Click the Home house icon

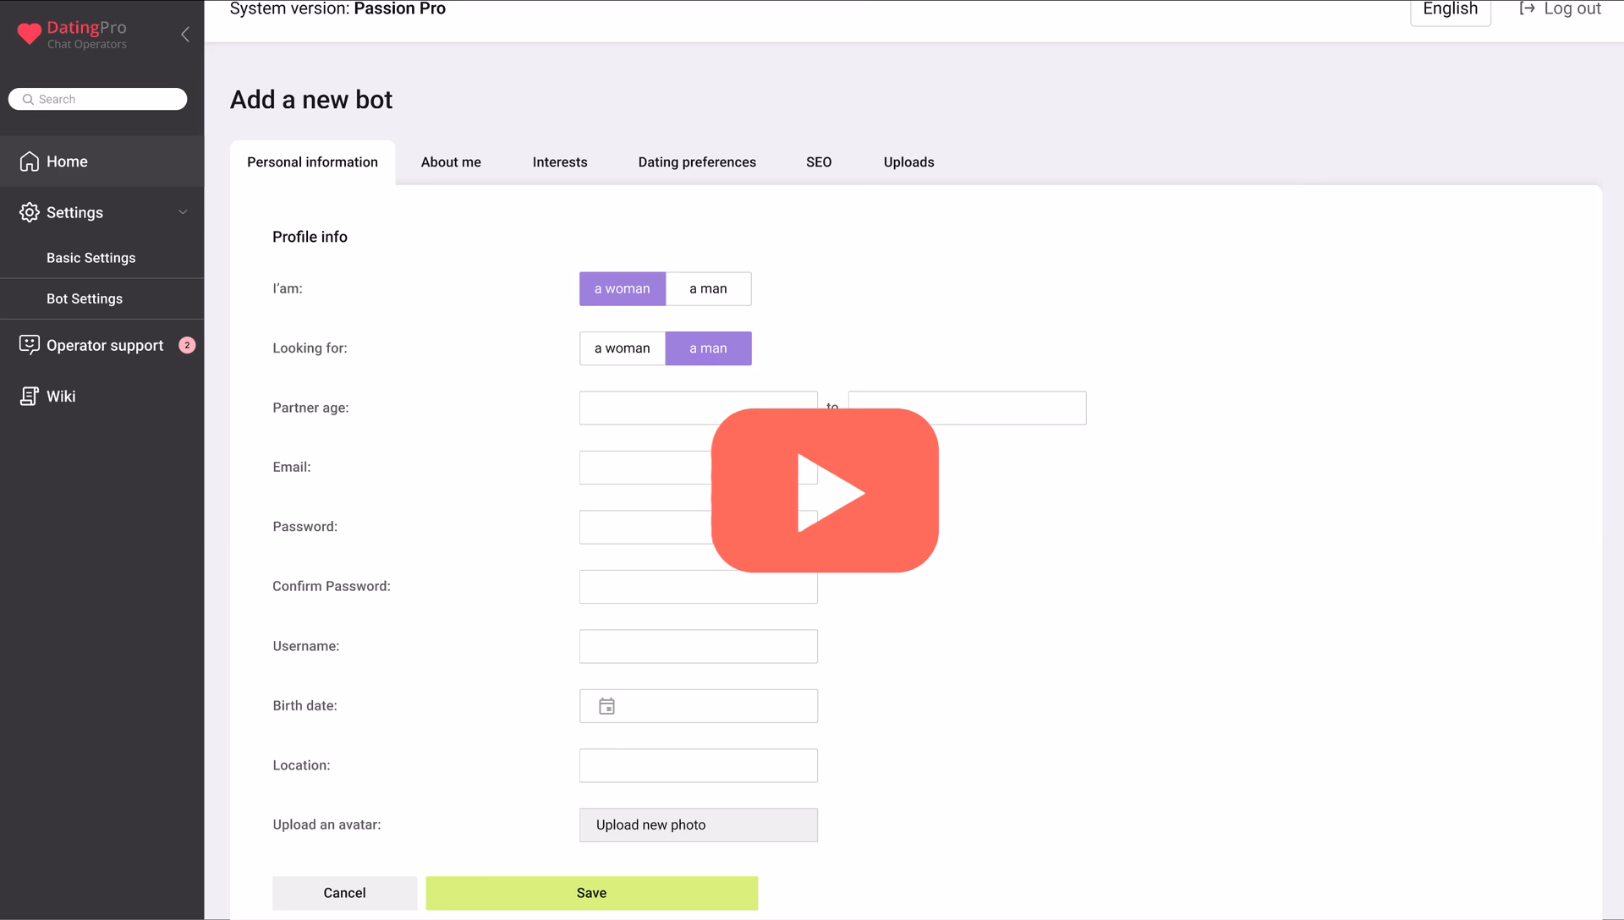(x=30, y=162)
